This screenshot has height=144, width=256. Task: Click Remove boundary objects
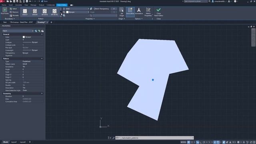(14, 12)
